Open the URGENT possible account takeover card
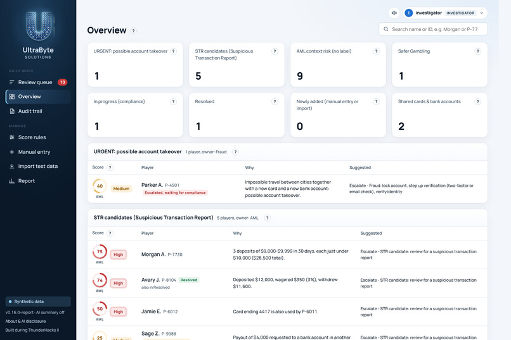The height and width of the screenshot is (340, 511). [x=135, y=65]
